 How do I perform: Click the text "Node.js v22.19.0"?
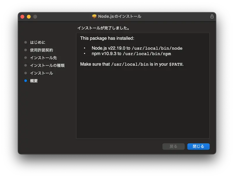tap(109, 48)
